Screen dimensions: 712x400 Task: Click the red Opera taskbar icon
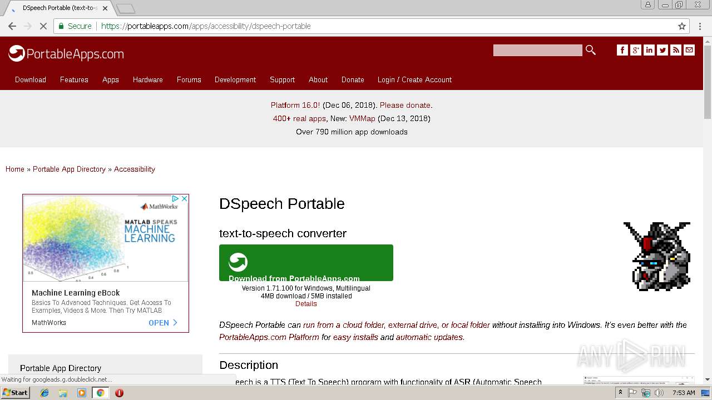pyautogui.click(x=119, y=393)
